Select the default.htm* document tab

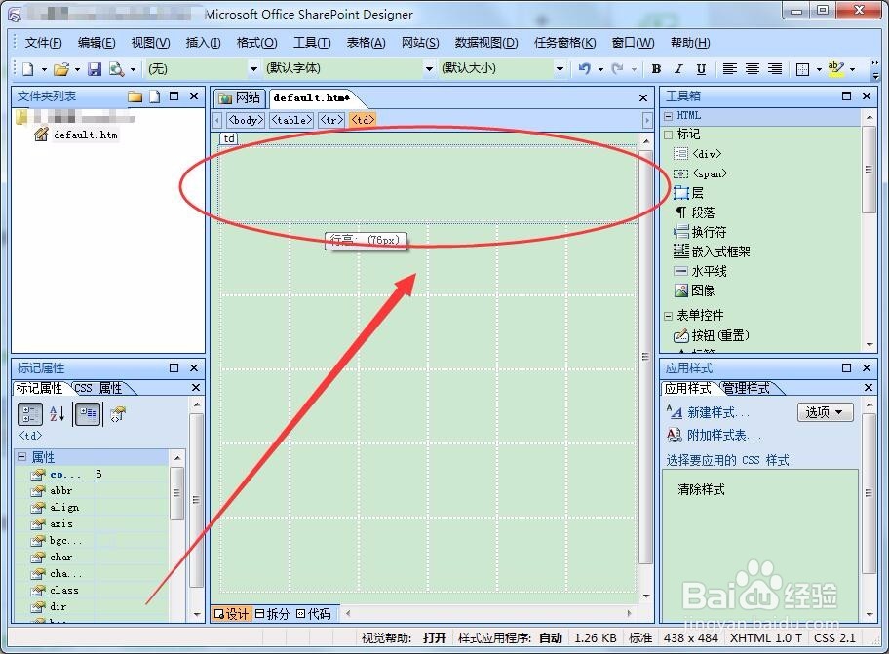(x=311, y=98)
